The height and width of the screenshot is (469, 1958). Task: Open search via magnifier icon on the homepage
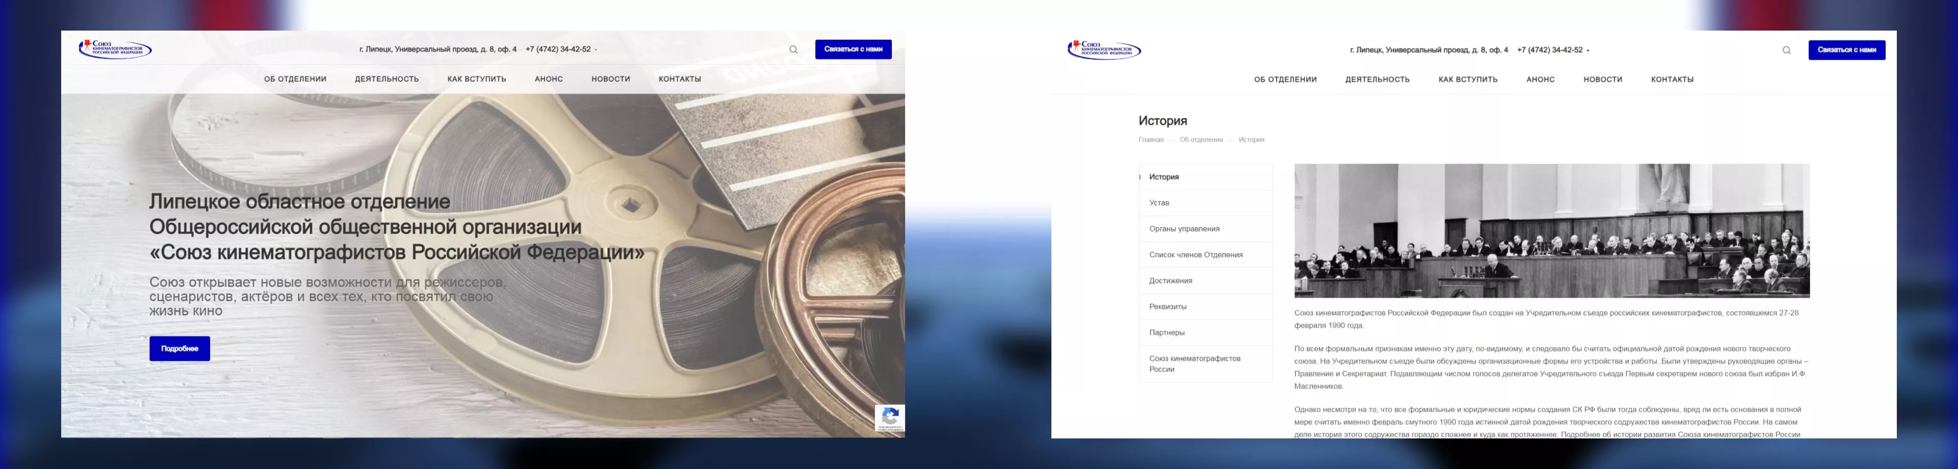(793, 49)
